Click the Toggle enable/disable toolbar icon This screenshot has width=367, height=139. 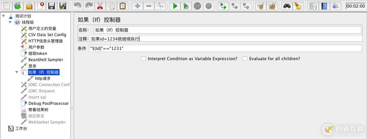point(160,6)
